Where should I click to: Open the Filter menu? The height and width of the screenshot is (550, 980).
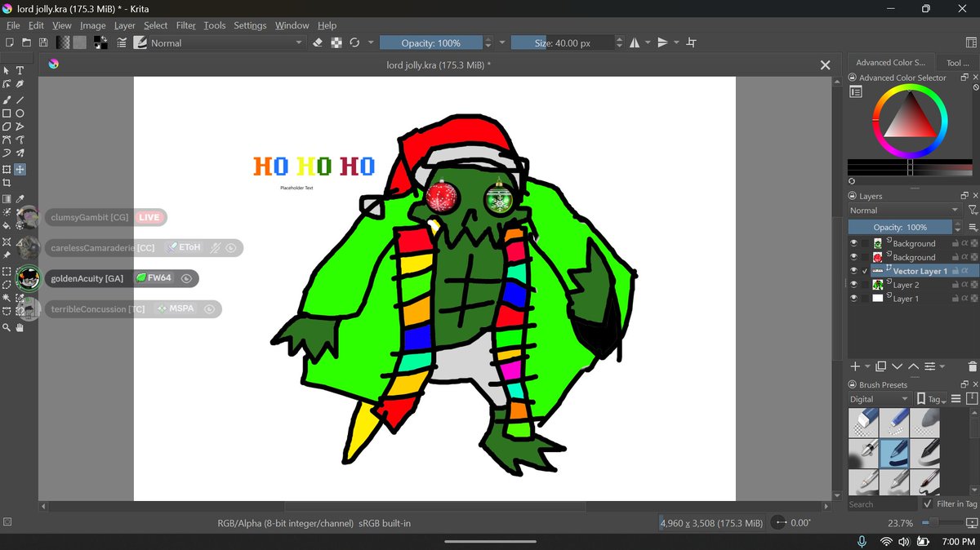pyautogui.click(x=186, y=25)
